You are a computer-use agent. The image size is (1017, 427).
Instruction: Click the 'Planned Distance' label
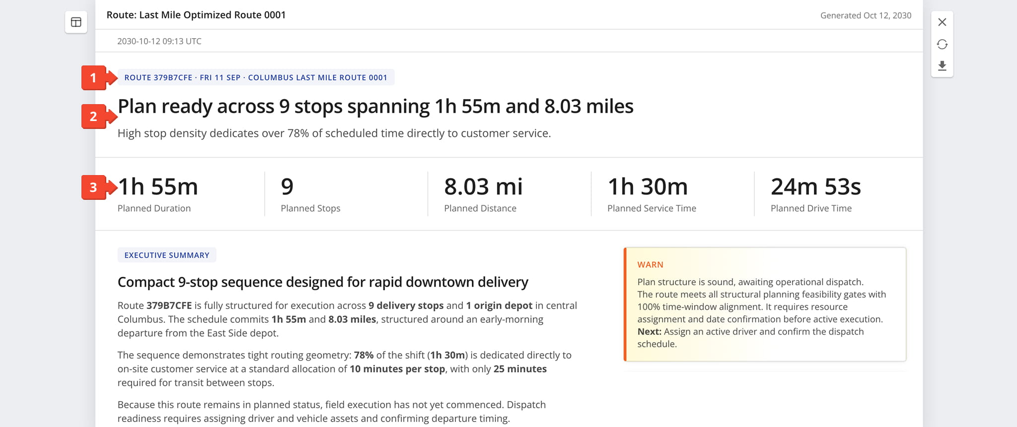tap(480, 208)
